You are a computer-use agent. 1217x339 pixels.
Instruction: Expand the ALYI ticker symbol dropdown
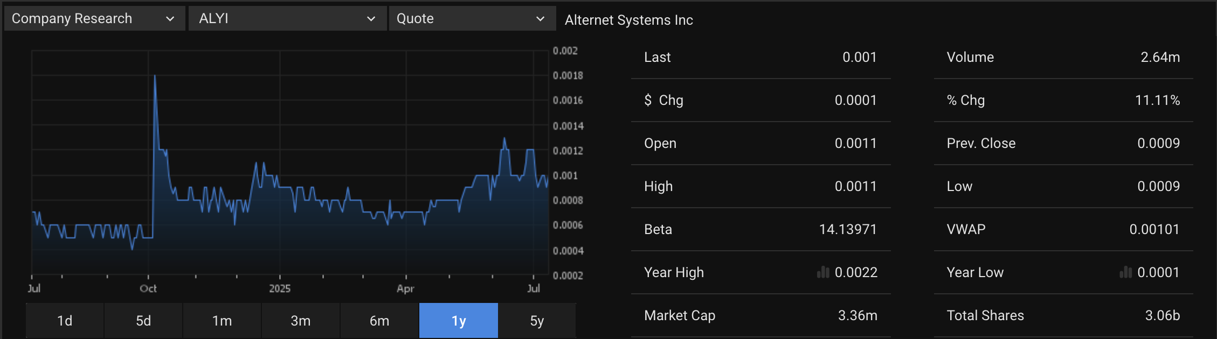click(287, 18)
